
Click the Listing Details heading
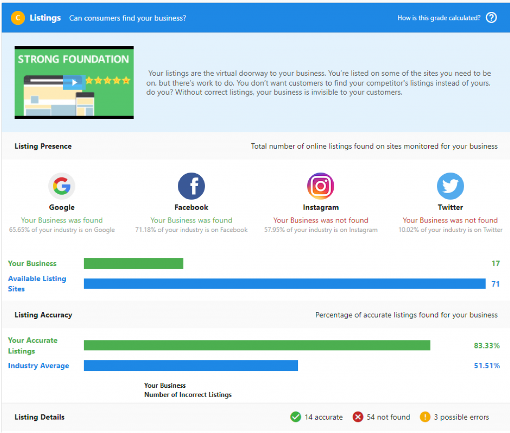click(x=39, y=417)
